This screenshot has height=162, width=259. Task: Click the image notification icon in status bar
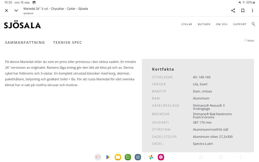pyautogui.click(x=34, y=2)
